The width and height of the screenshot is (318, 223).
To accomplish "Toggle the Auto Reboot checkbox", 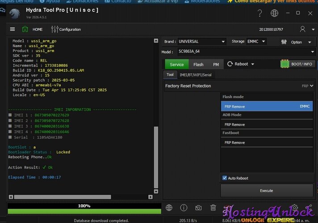I will (x=225, y=178).
